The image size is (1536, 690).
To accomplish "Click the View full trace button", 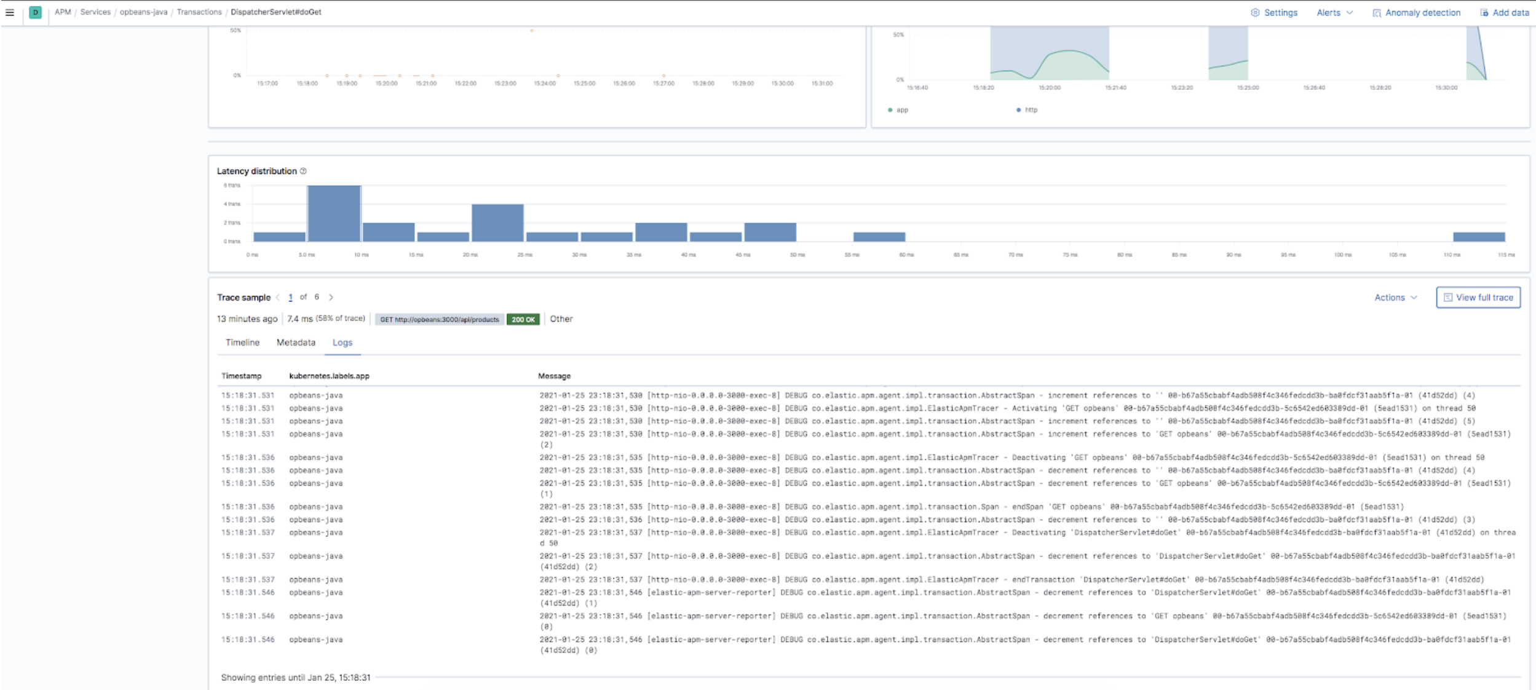I will [x=1477, y=297].
